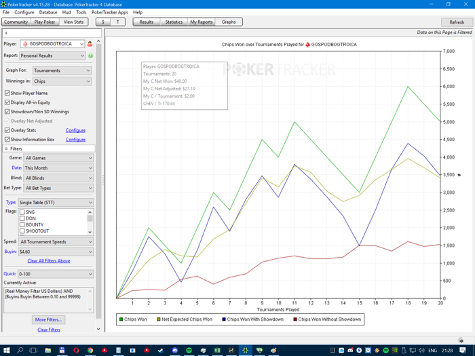Open the Speed dropdown All Tournament Speeds
This screenshot has width=475, height=356.
pos(56,242)
